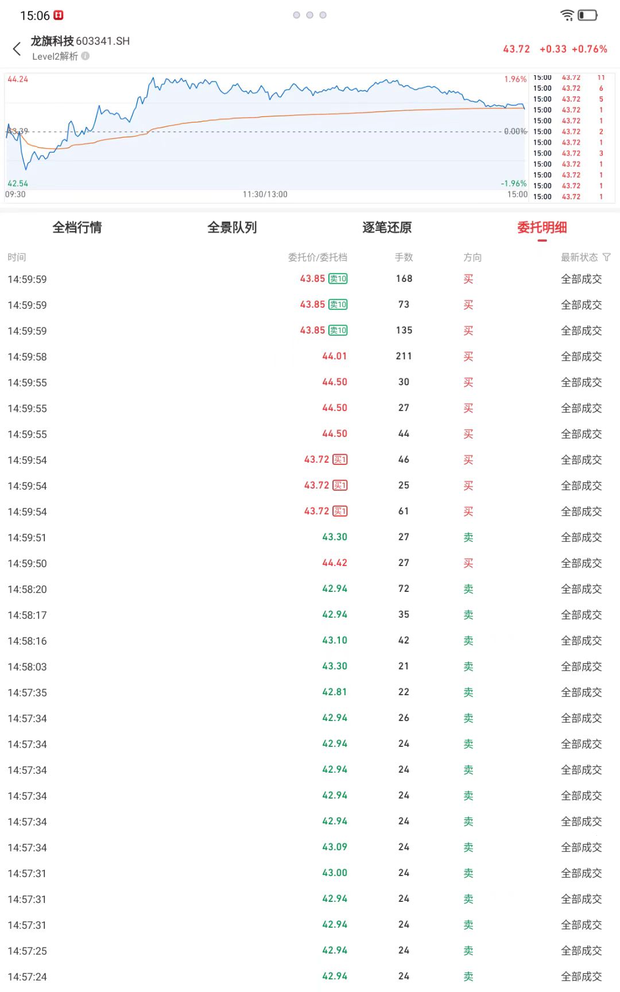The image size is (620, 992).
Task: Tap the 买1 badge in the 46 手 row
Action: click(x=340, y=459)
